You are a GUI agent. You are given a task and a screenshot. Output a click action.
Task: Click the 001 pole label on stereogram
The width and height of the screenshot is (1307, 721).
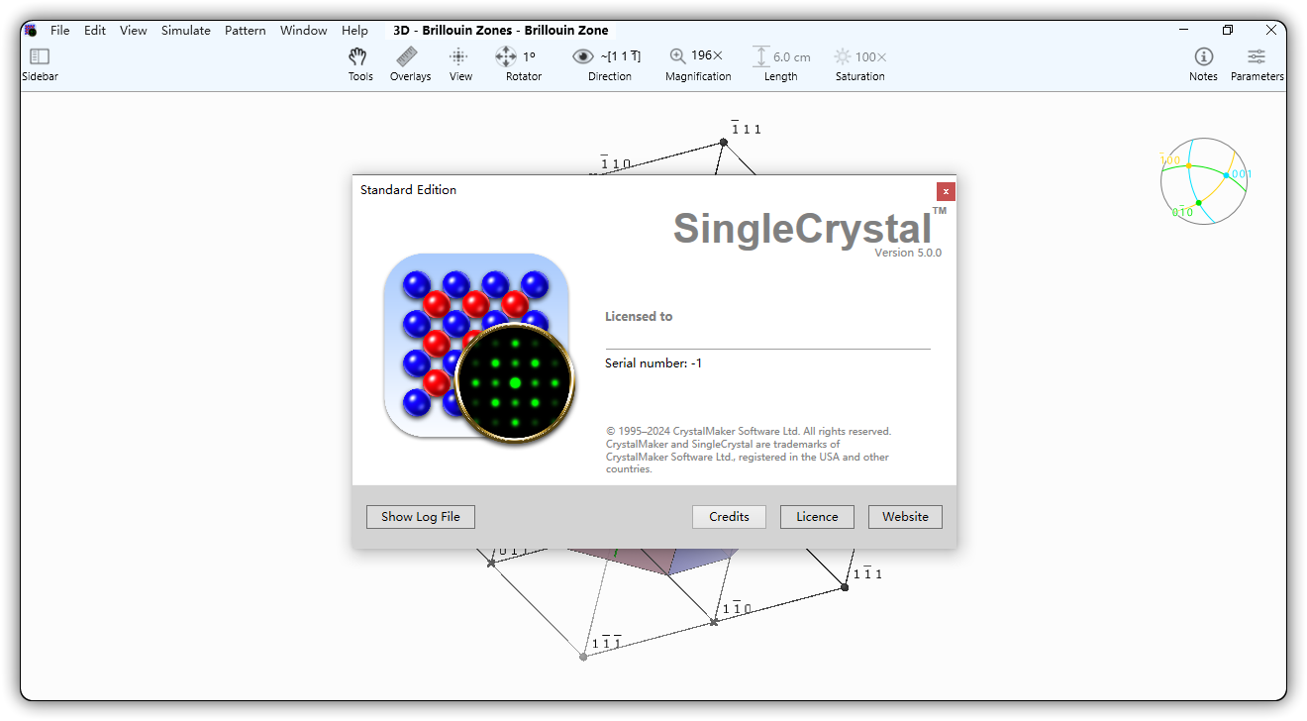tap(1243, 174)
